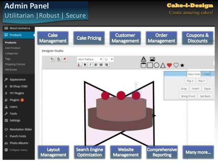Open the YIT Plugins menu
218x163 pixels.
19,93
